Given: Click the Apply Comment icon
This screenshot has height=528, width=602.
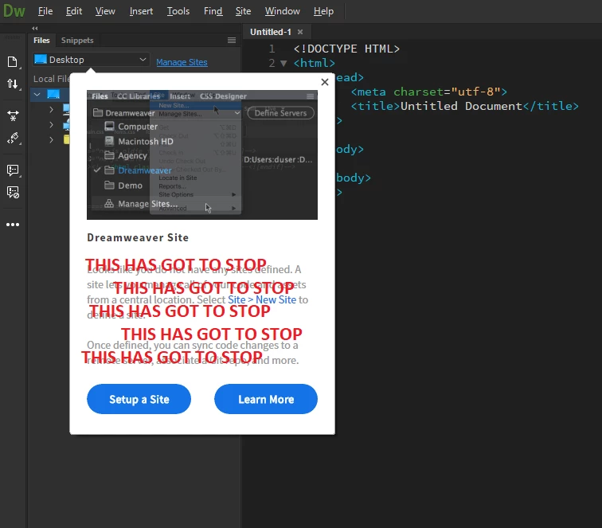Looking at the screenshot, I should 13,170.
